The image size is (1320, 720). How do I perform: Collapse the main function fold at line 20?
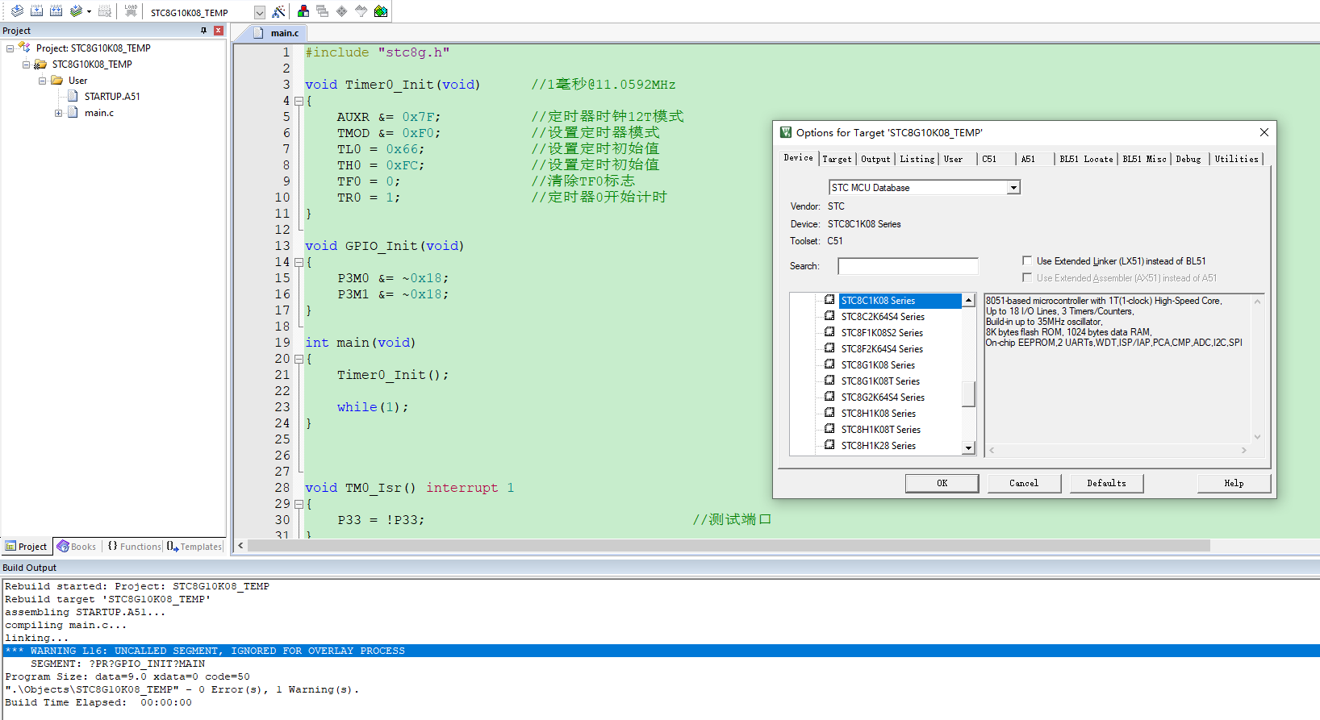coord(299,359)
